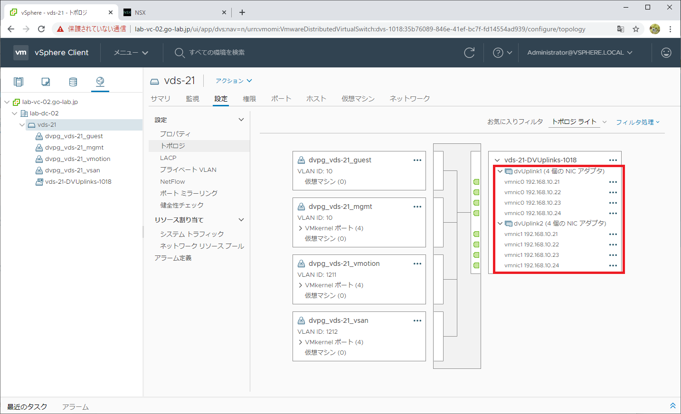Image resolution: width=681 pixels, height=414 pixels.
Task: Click the Chrome profile avatar
Action: tap(655, 29)
